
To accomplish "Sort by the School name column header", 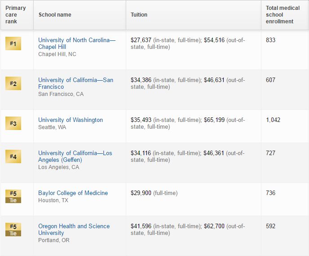I will pos(55,15).
